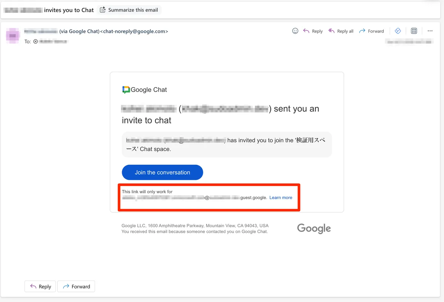Click the Join the conversation button
Screen dimensions: 444x302
click(x=162, y=172)
